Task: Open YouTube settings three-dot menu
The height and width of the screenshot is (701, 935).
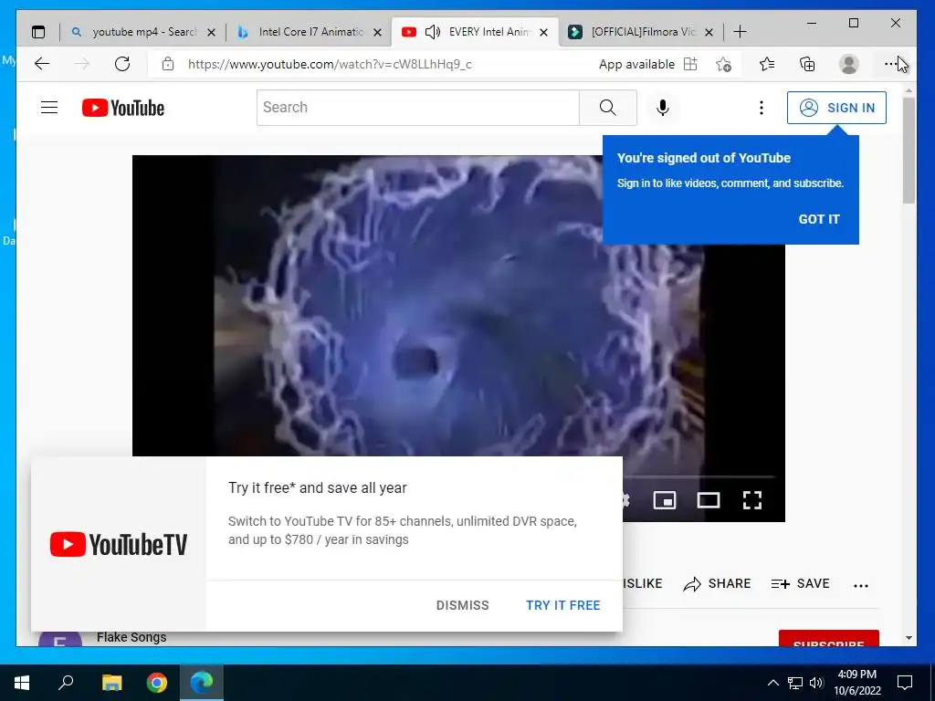Action: [x=761, y=108]
